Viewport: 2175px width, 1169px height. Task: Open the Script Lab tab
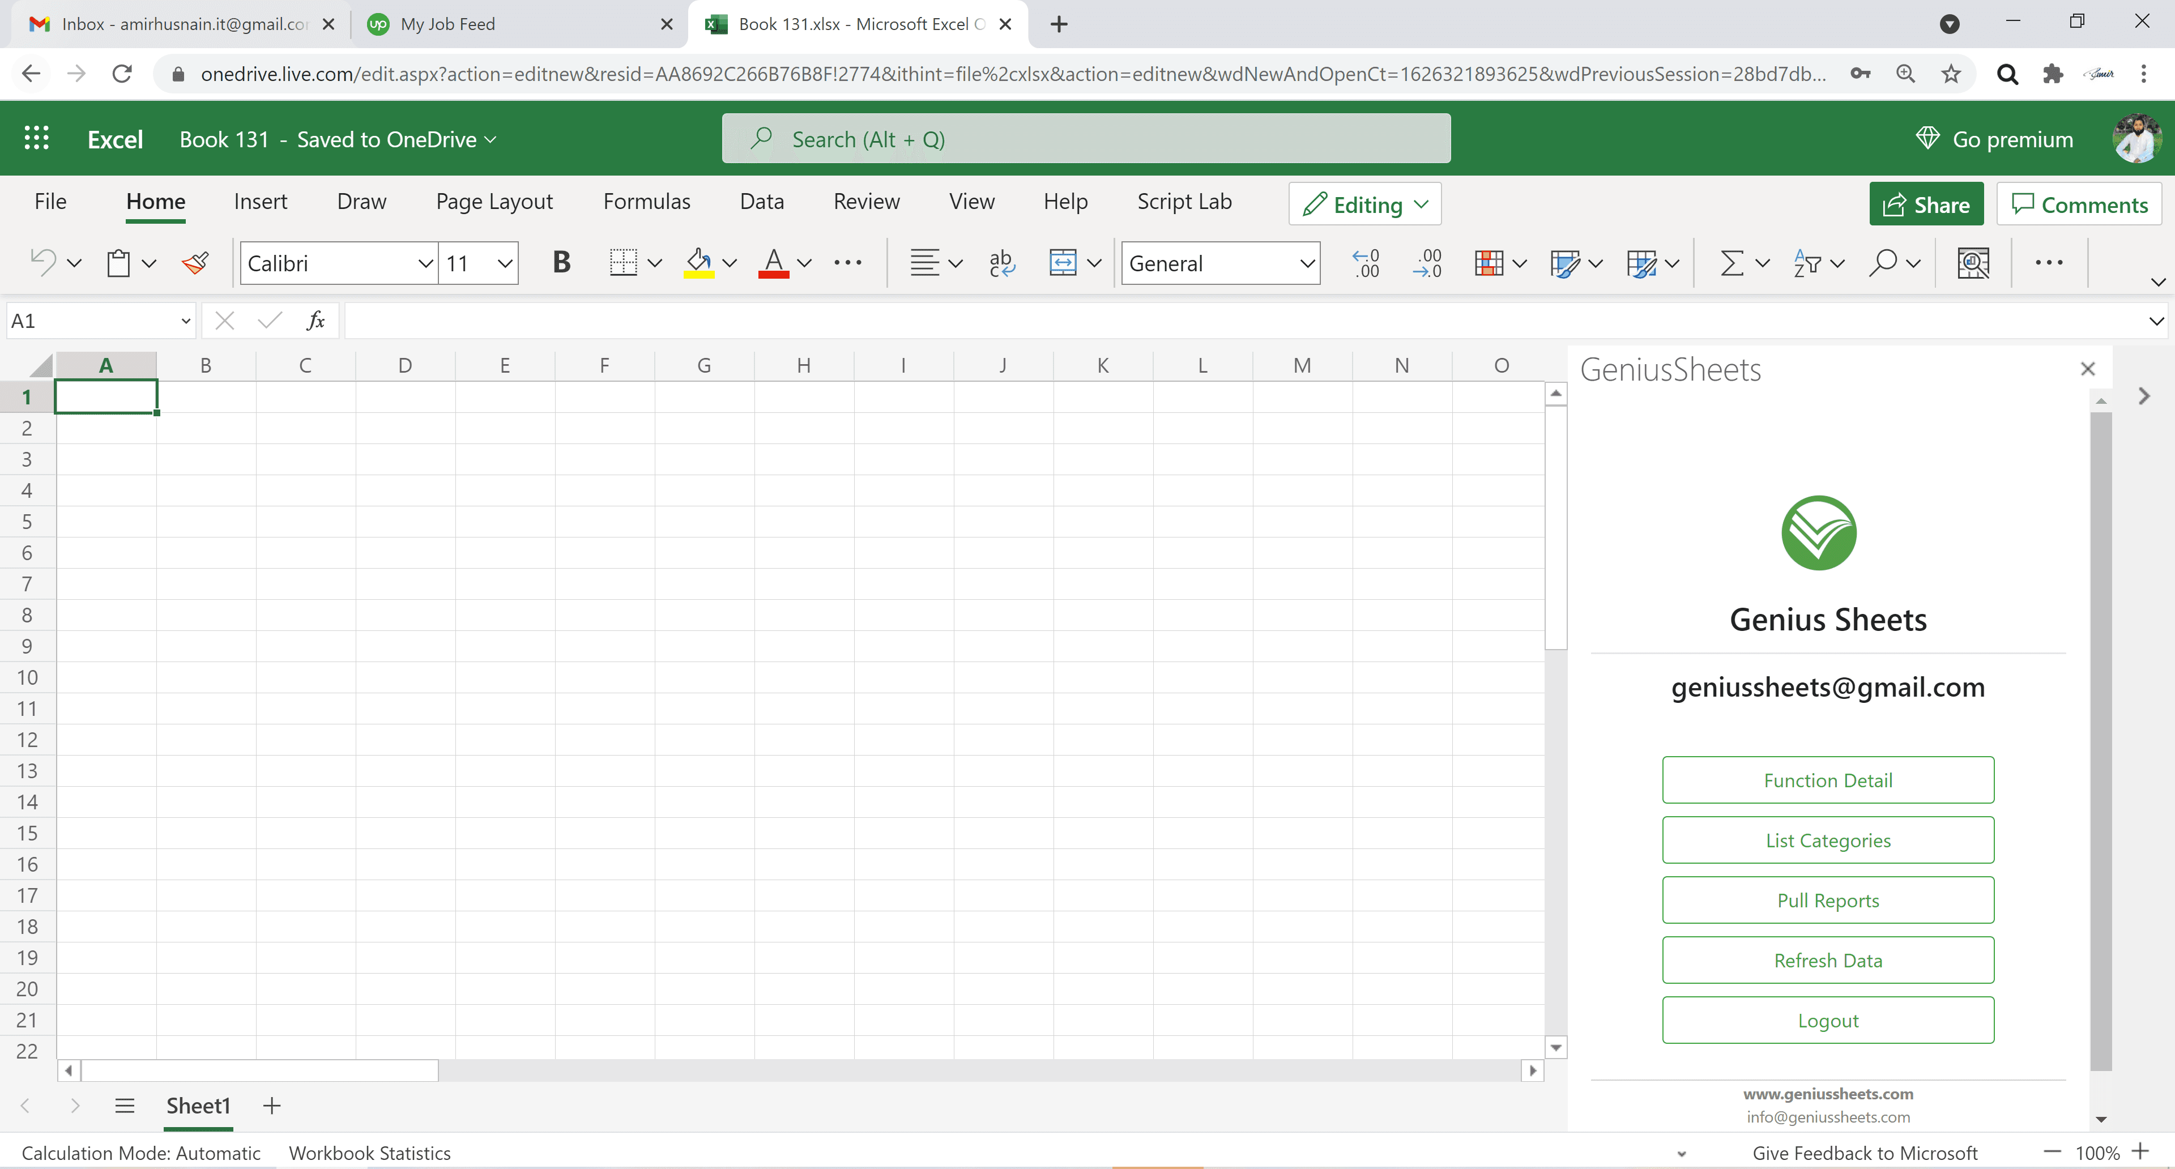tap(1184, 202)
